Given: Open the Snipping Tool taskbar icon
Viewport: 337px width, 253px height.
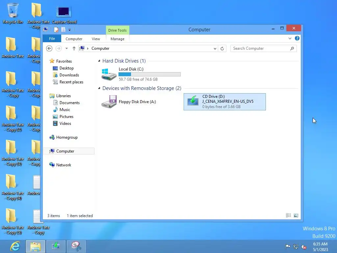Looking at the screenshot, I should coord(76,246).
